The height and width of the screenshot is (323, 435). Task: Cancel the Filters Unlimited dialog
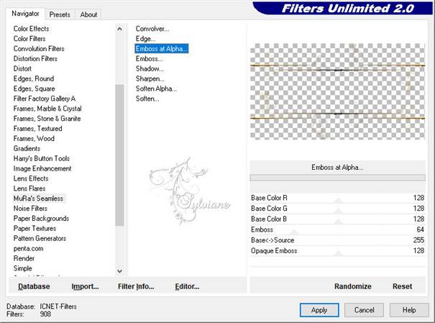pos(365,310)
